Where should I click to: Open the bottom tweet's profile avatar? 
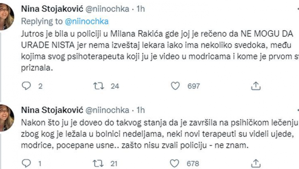coord(6,118)
